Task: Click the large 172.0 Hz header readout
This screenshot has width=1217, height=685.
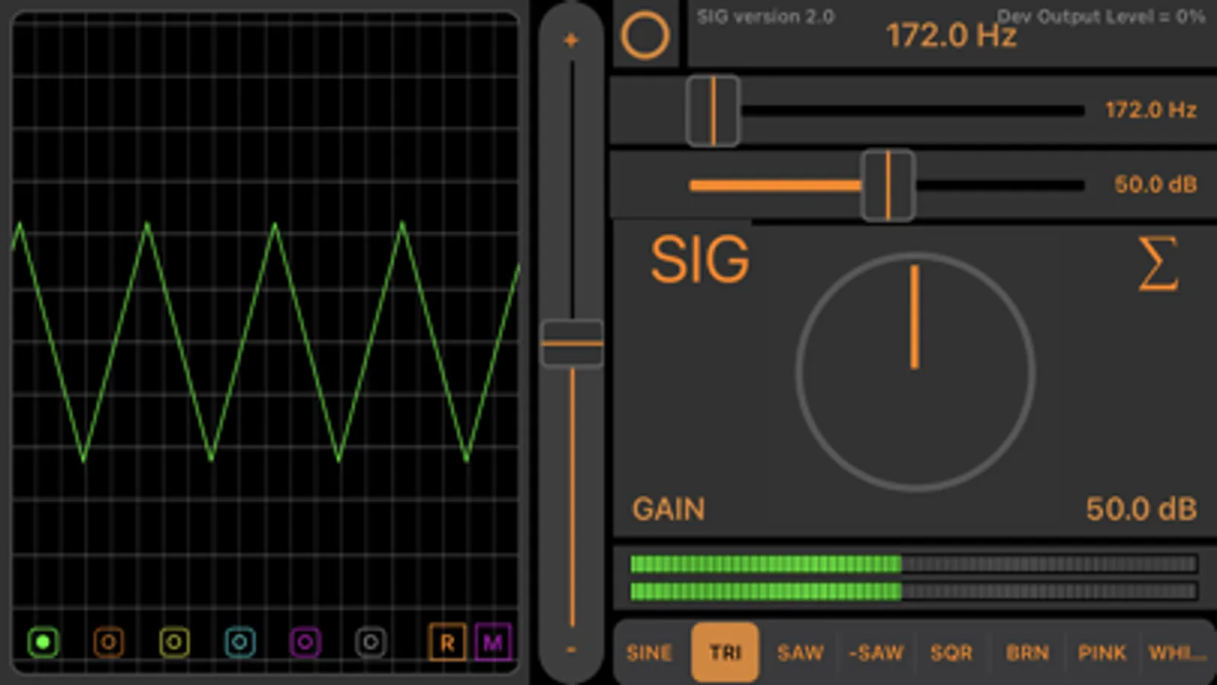Action: tap(951, 36)
